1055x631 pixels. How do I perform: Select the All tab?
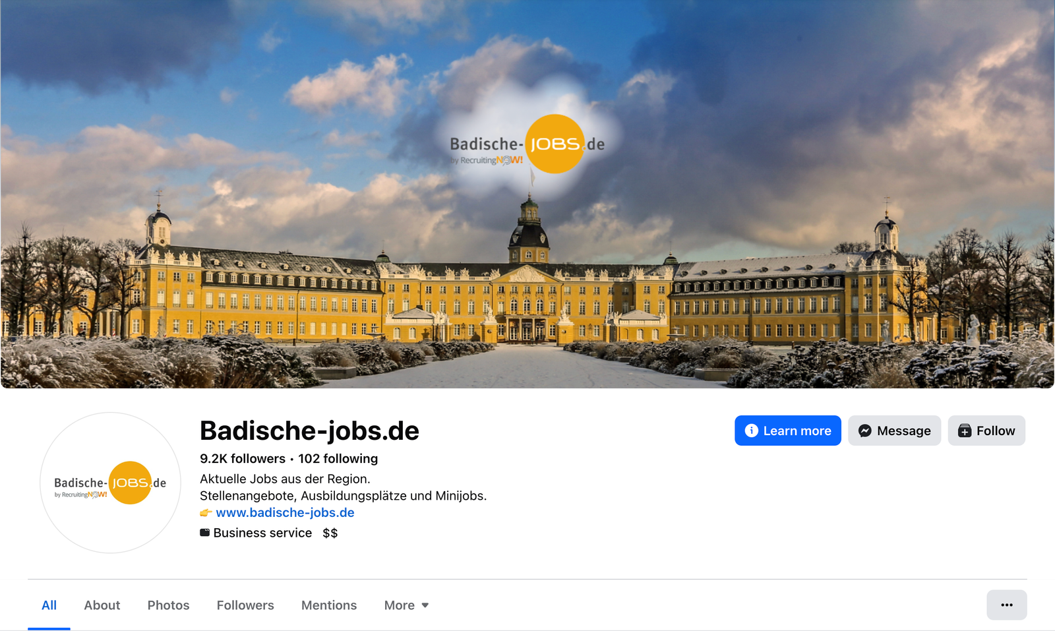tap(49, 605)
